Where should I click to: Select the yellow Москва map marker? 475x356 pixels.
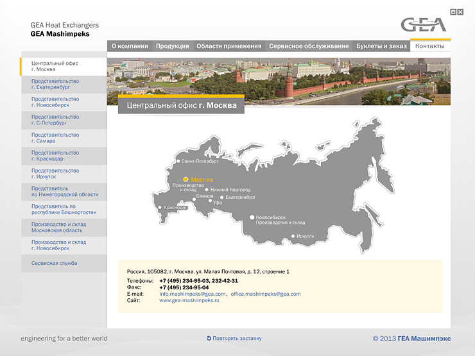tap(186, 180)
